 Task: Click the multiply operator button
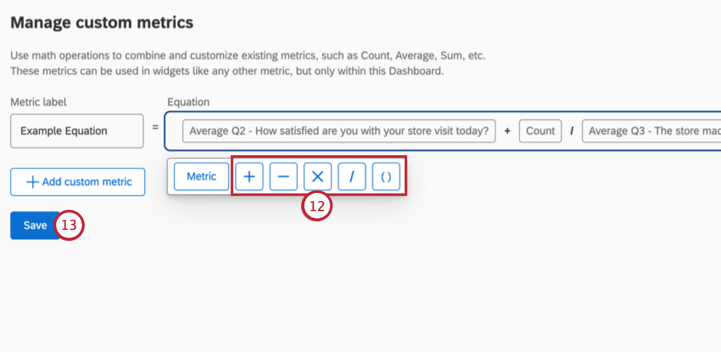tap(318, 176)
